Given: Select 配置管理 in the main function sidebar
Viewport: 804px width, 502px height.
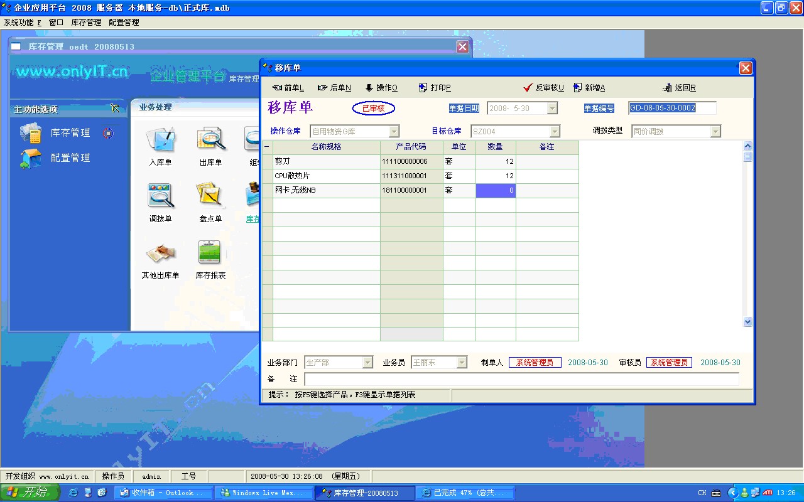Looking at the screenshot, I should (70, 158).
